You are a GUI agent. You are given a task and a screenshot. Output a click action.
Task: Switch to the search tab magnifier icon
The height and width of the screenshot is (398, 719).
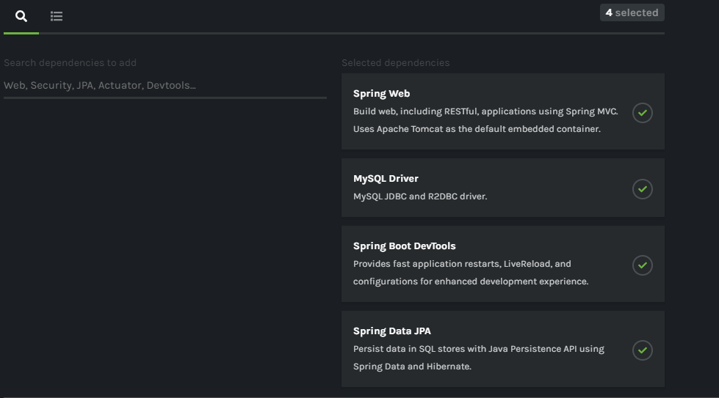coord(21,16)
